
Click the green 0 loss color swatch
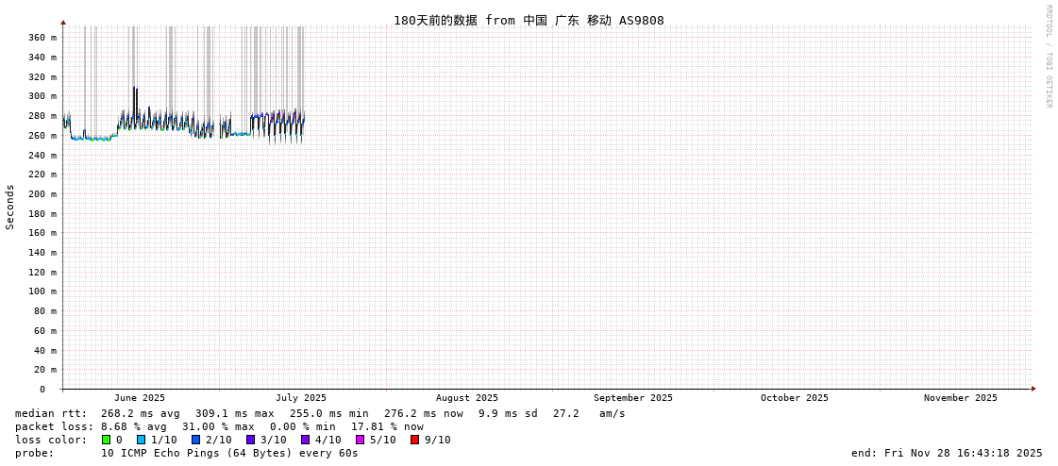[107, 440]
